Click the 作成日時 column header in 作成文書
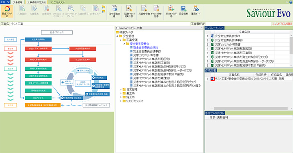 (261, 75)
